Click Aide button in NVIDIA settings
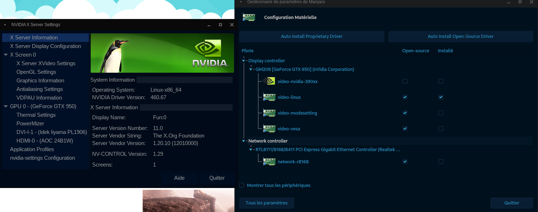 [179, 178]
